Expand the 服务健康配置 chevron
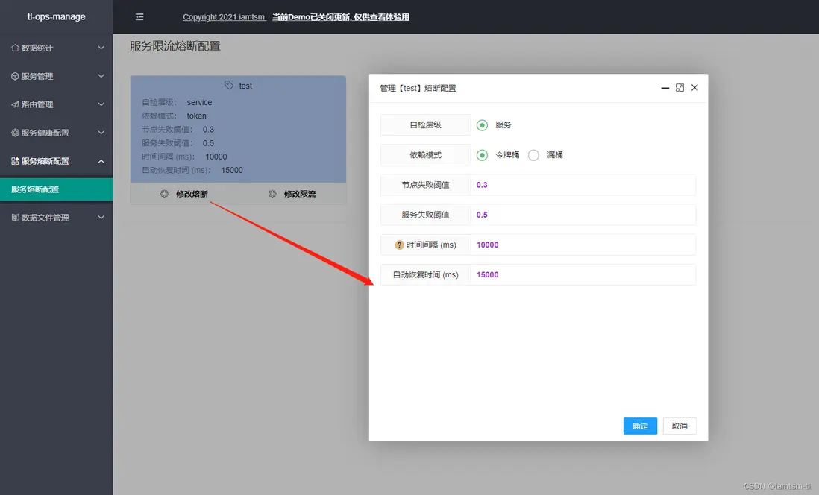 (101, 133)
